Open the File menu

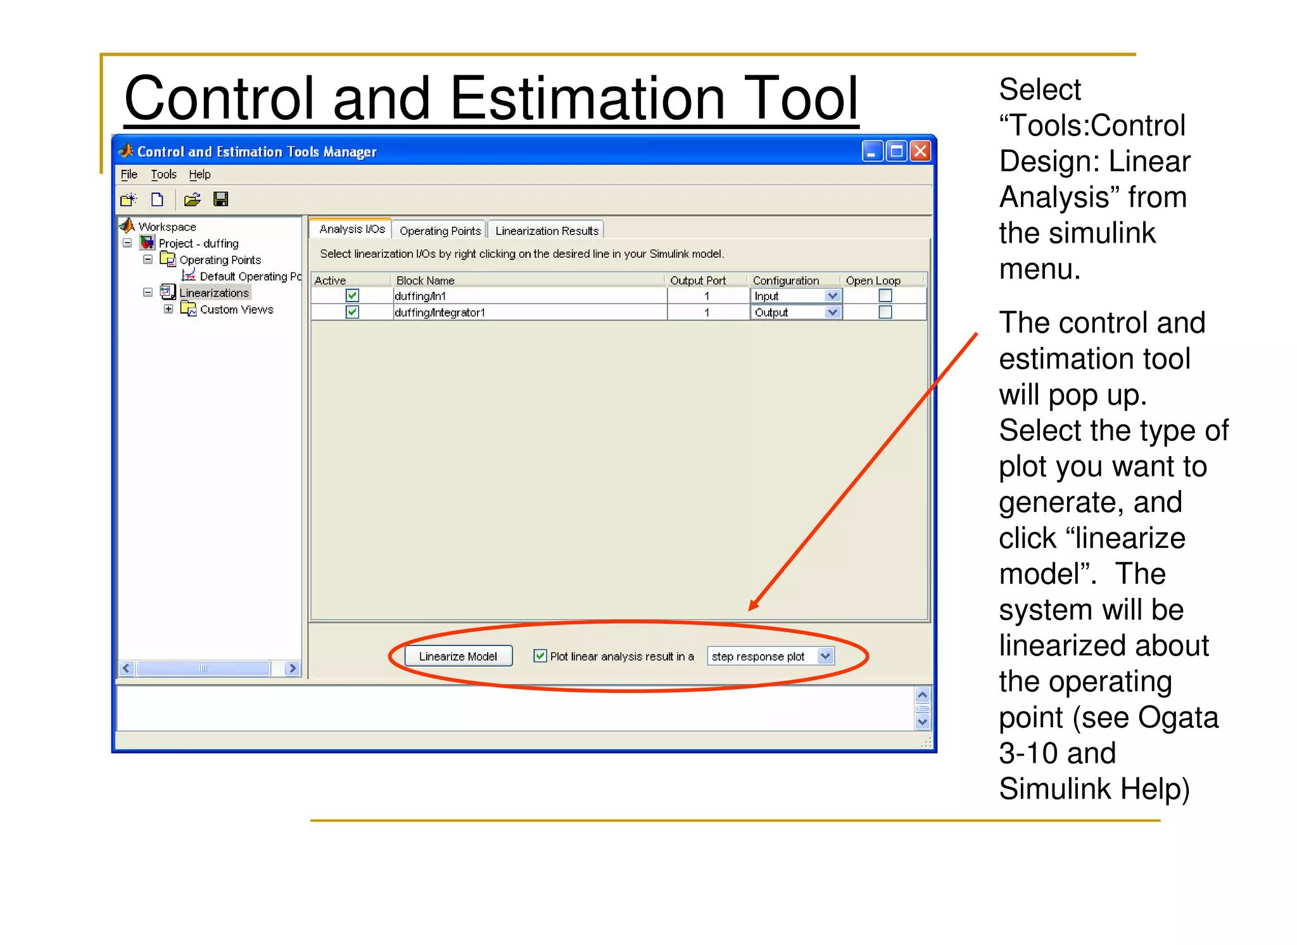click(x=129, y=174)
